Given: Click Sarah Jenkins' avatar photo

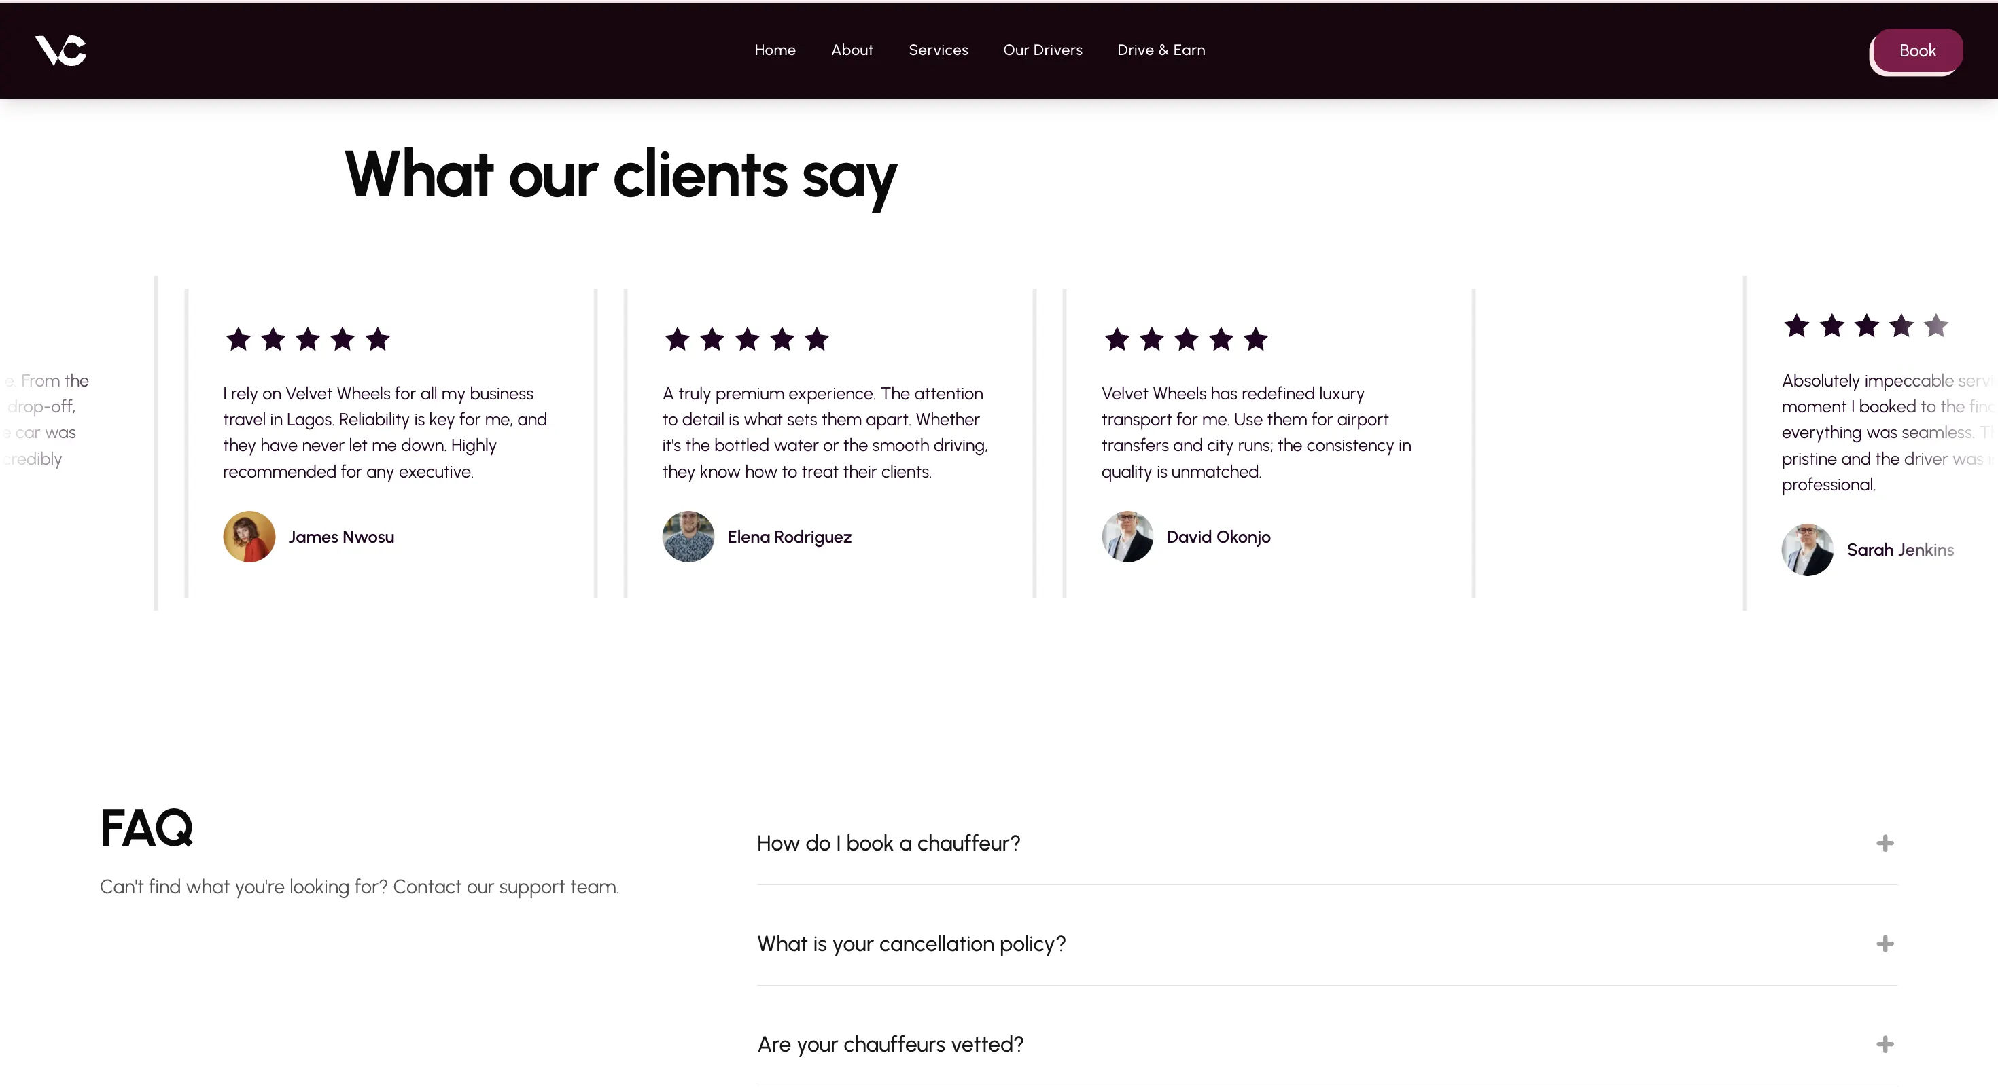Looking at the screenshot, I should click(x=1807, y=550).
